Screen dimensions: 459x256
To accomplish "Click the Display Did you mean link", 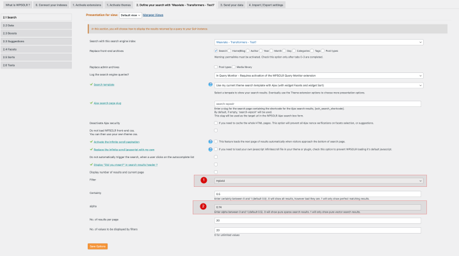I will click(x=125, y=164).
